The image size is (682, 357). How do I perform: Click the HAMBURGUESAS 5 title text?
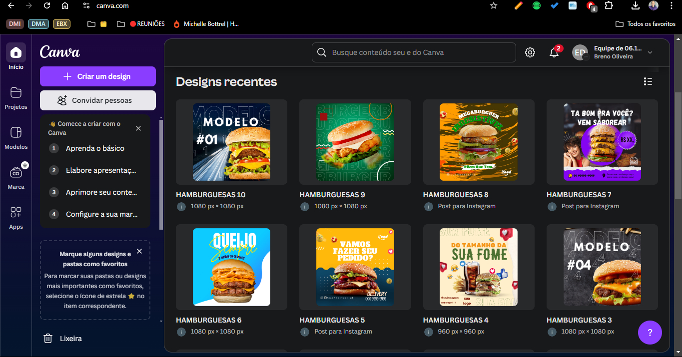(x=332, y=320)
